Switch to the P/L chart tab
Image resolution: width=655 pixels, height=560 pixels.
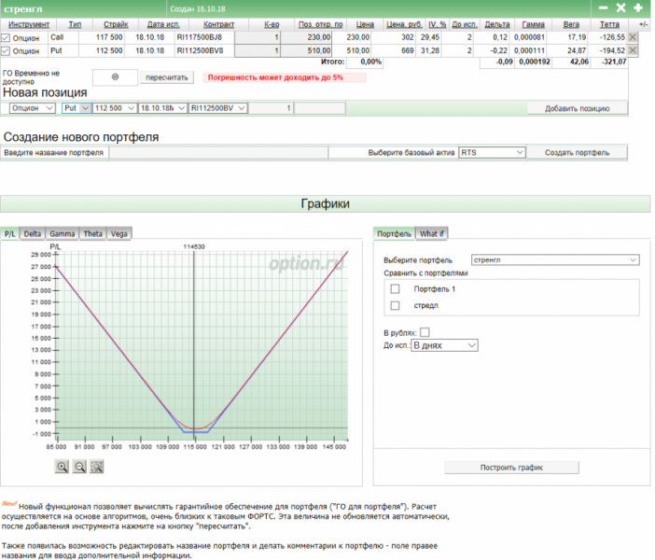pyautogui.click(x=9, y=233)
